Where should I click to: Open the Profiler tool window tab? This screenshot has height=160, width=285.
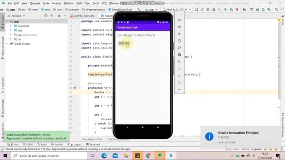pyautogui.click(x=57, y=144)
